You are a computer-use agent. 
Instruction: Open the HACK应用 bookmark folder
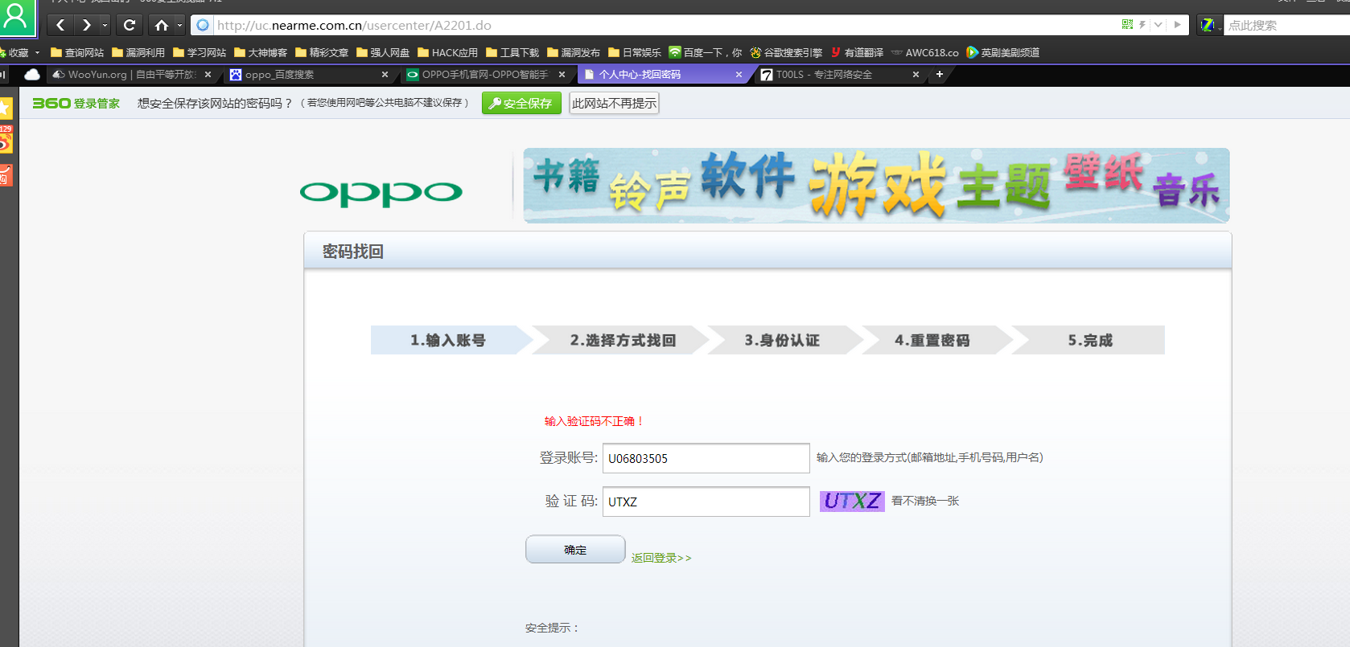[448, 52]
